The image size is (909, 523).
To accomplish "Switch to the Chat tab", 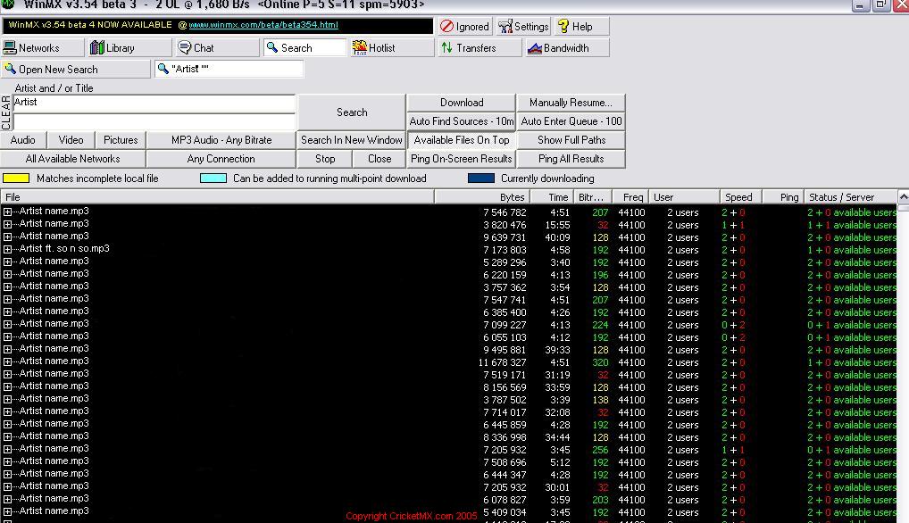I will point(217,48).
